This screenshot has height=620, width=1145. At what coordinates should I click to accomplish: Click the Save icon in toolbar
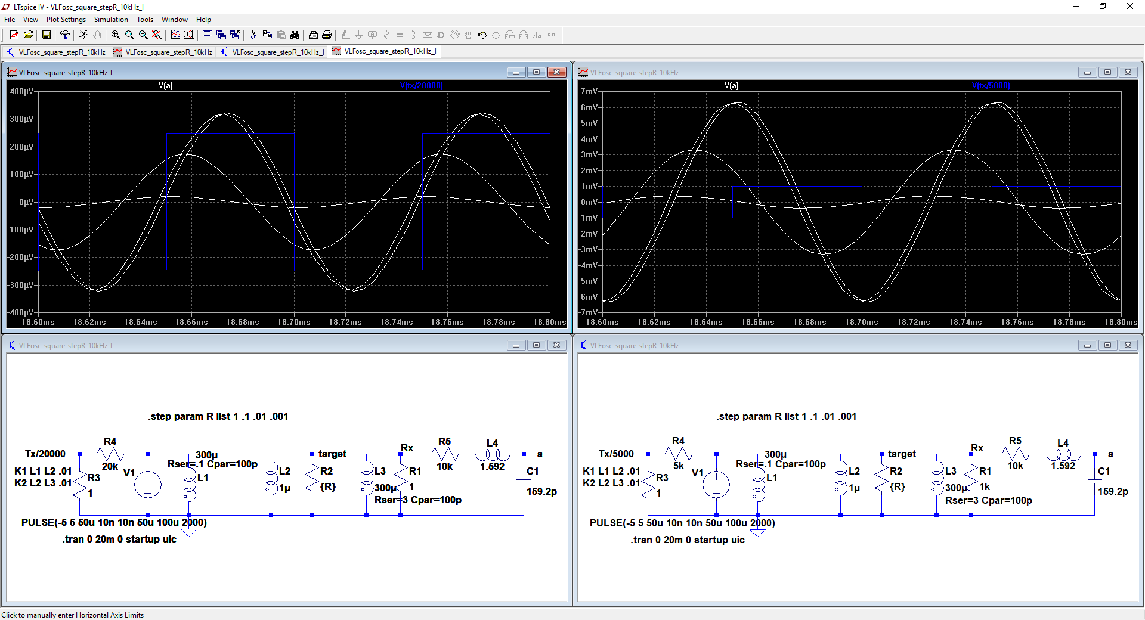click(x=46, y=35)
